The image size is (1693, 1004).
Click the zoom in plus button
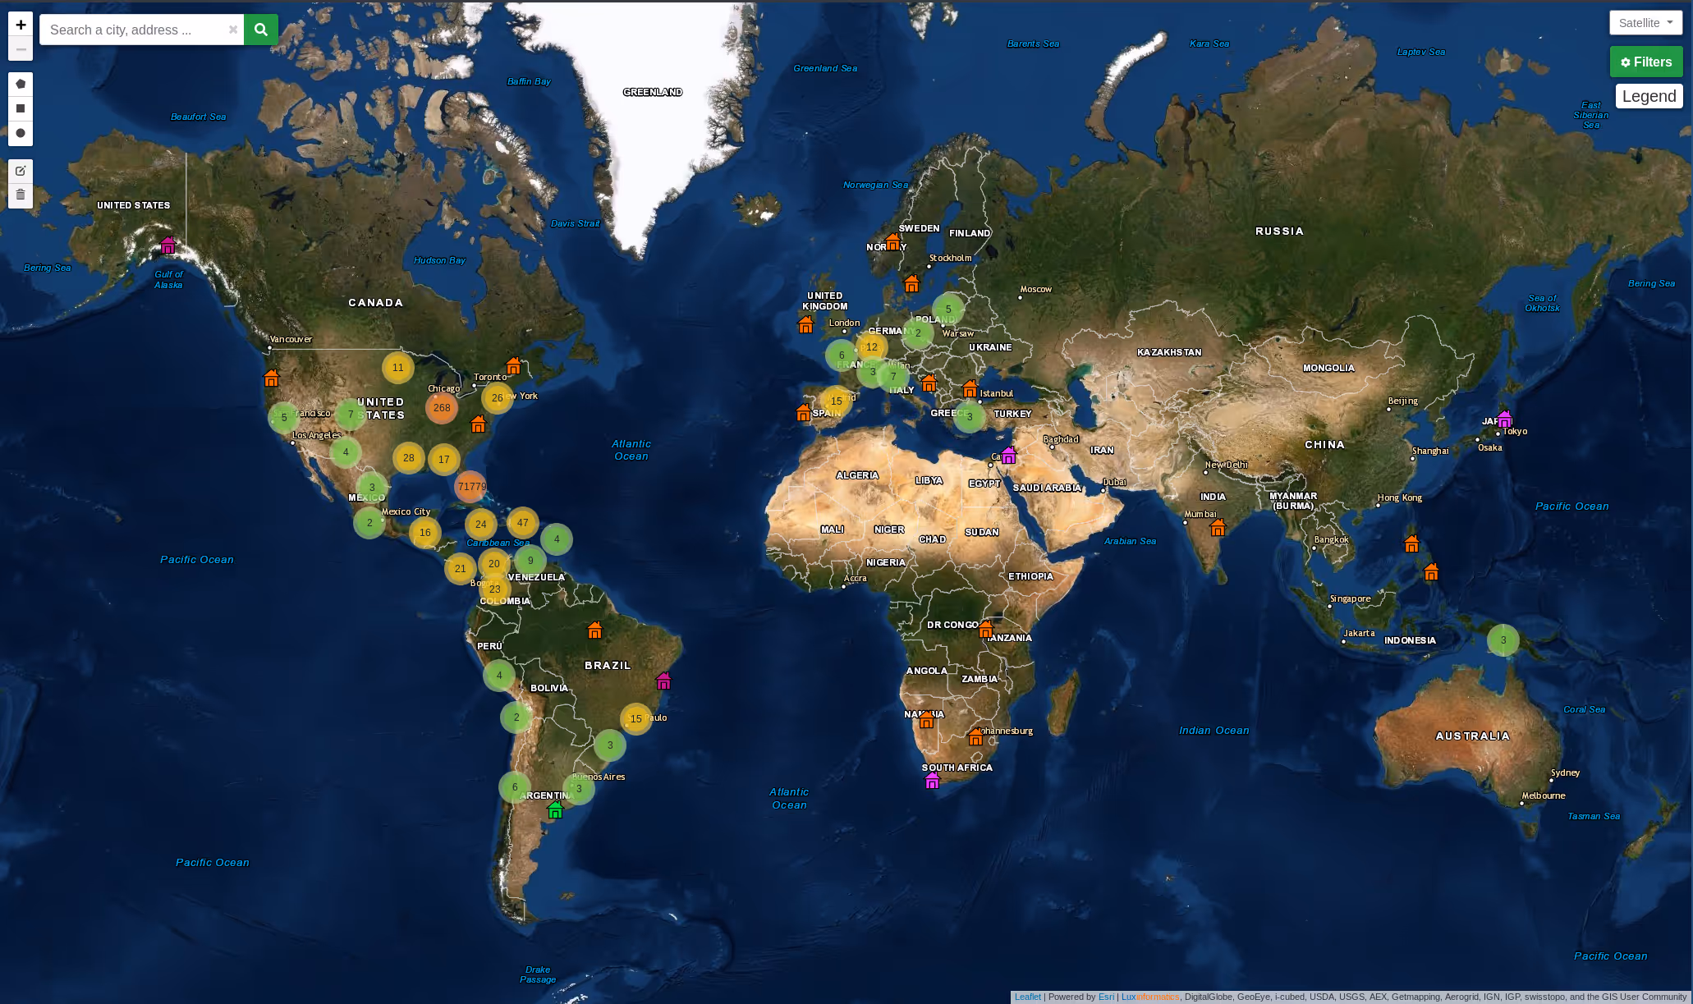(21, 25)
